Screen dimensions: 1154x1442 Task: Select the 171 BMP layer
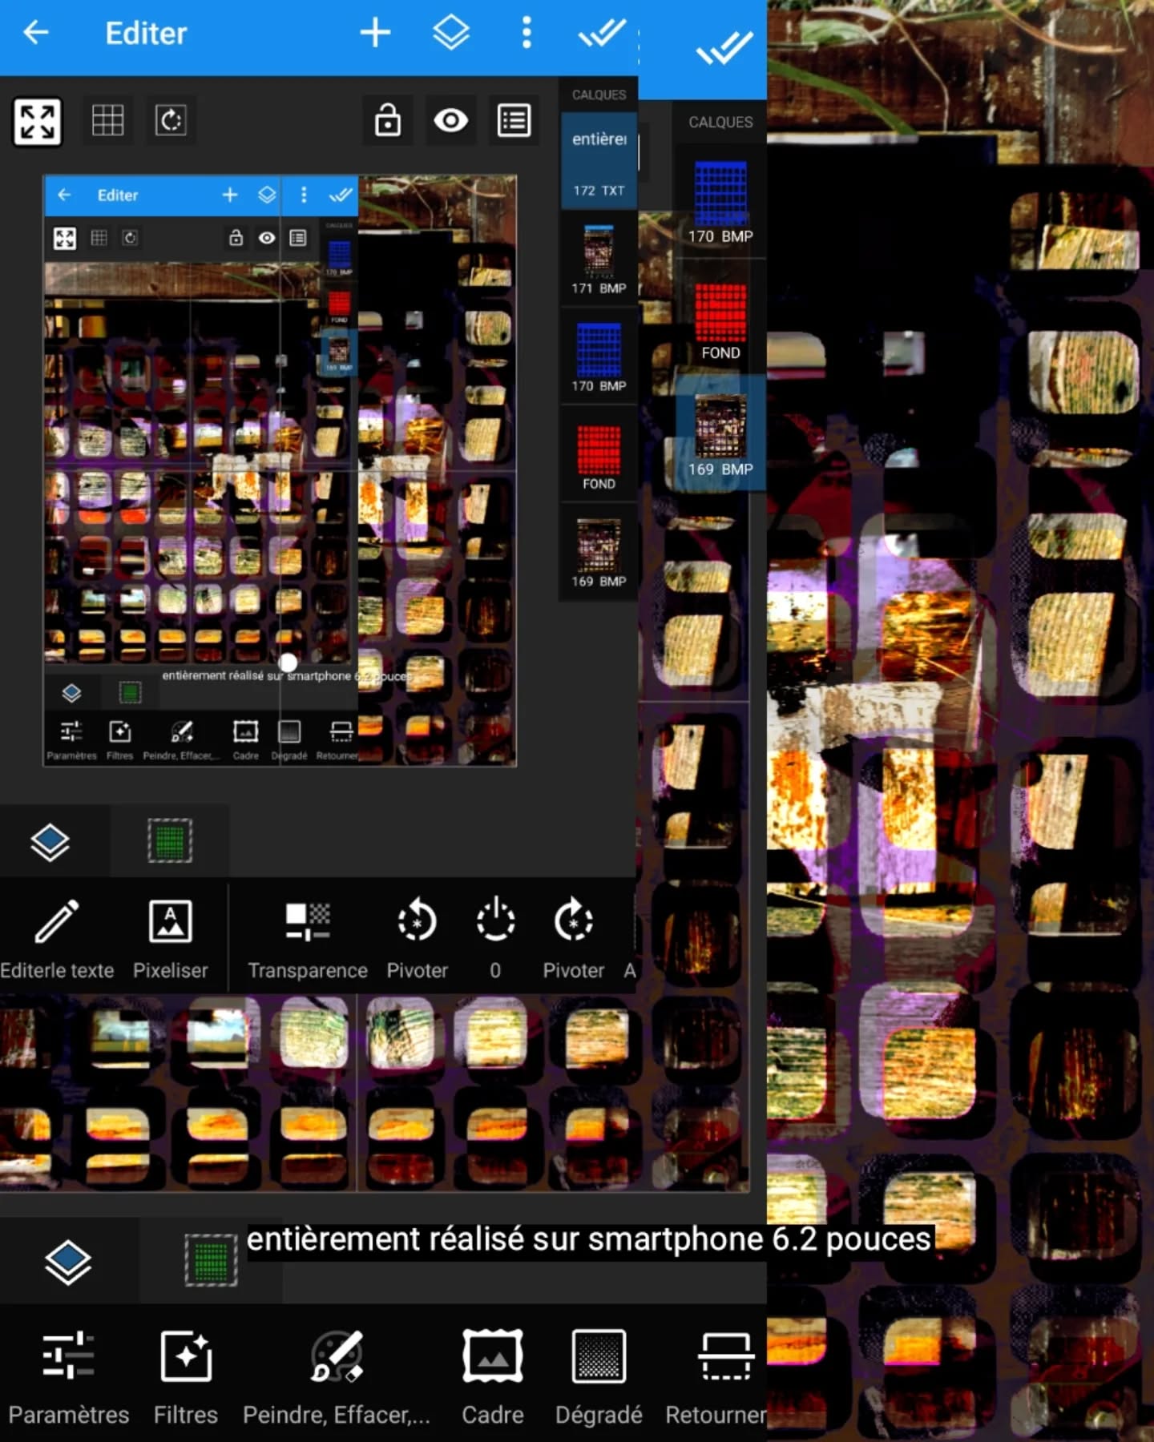[x=599, y=260]
